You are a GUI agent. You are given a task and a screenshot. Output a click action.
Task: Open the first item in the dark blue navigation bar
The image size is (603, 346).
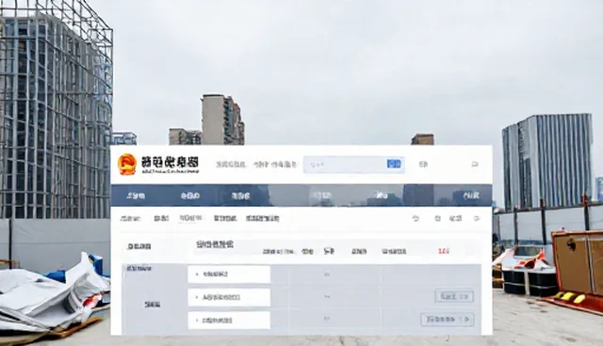[x=136, y=196]
